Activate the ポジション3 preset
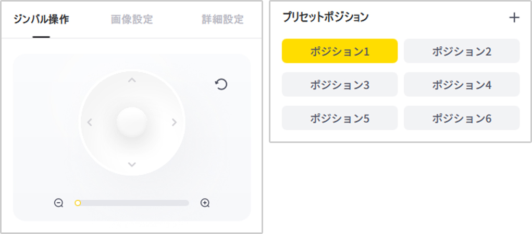The height and width of the screenshot is (234, 532). click(340, 84)
